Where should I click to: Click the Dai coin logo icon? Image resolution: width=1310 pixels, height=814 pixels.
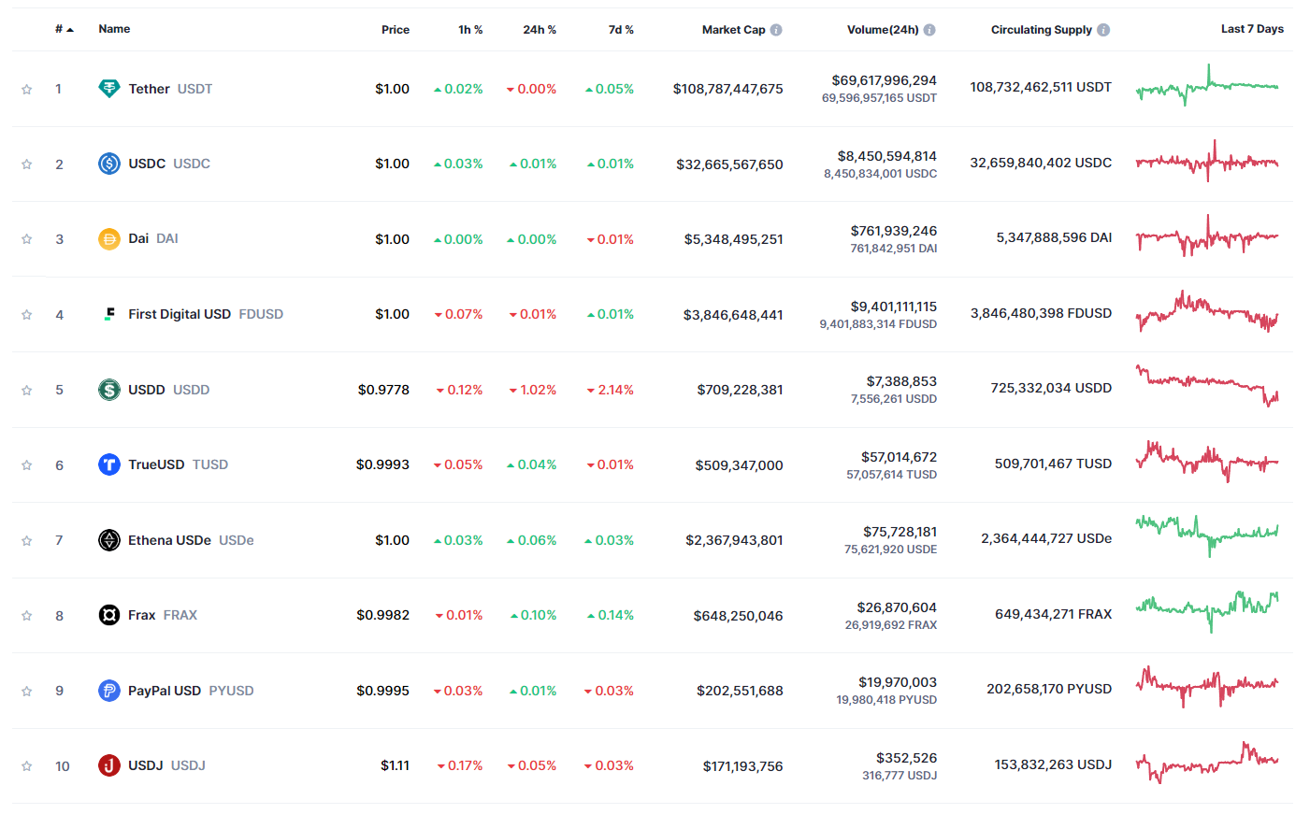pos(109,239)
